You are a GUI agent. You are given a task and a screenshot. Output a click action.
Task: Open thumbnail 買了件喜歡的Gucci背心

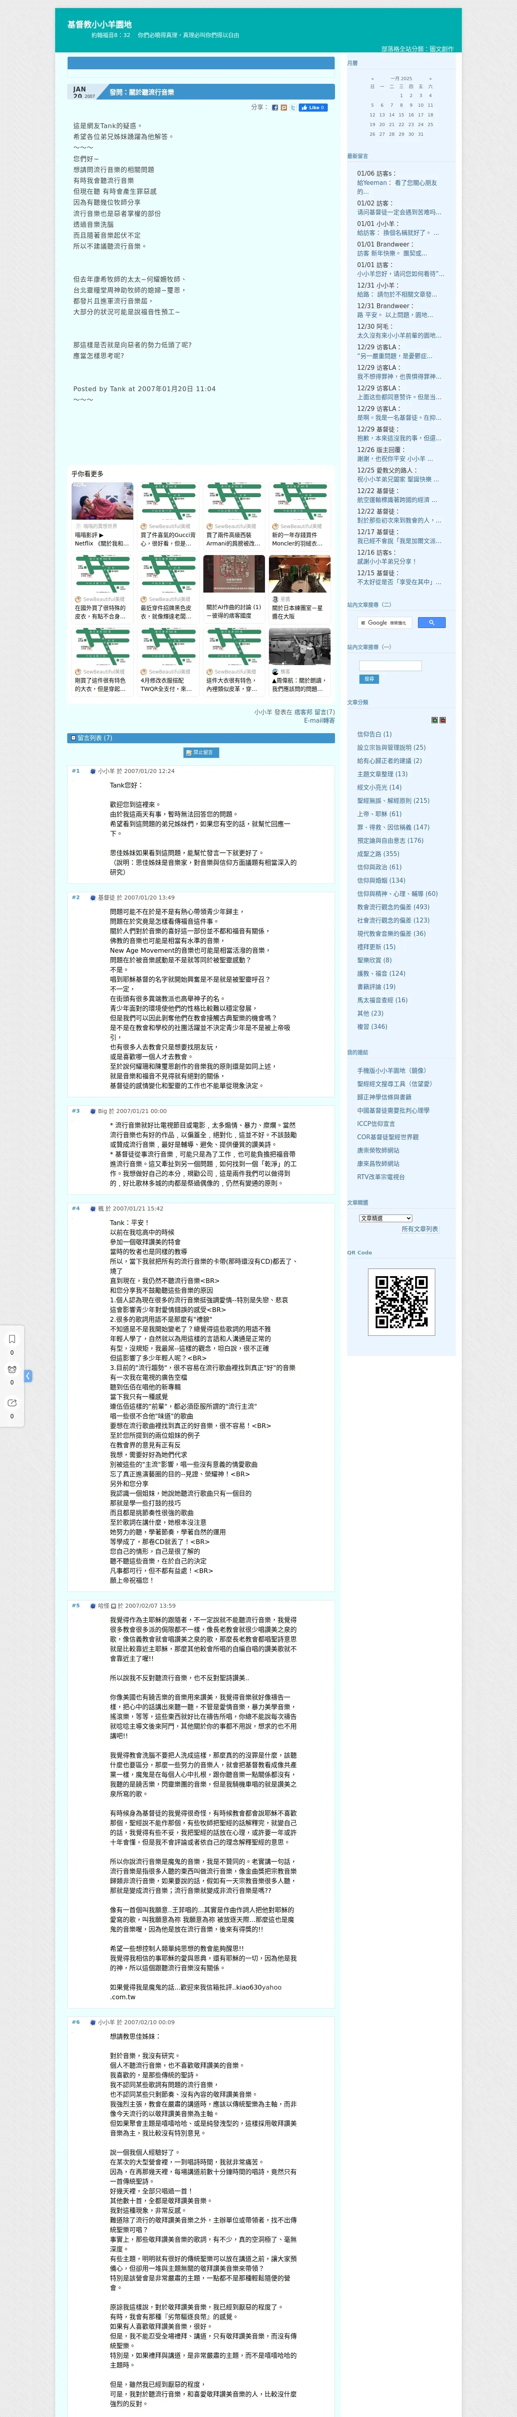tap(169, 515)
